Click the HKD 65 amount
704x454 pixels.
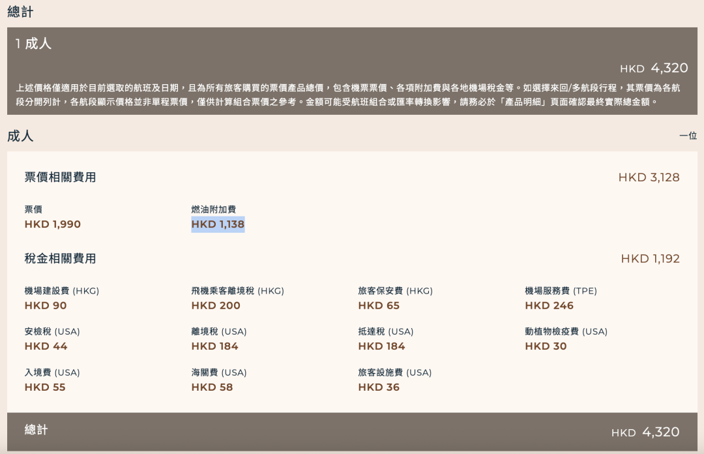(379, 306)
